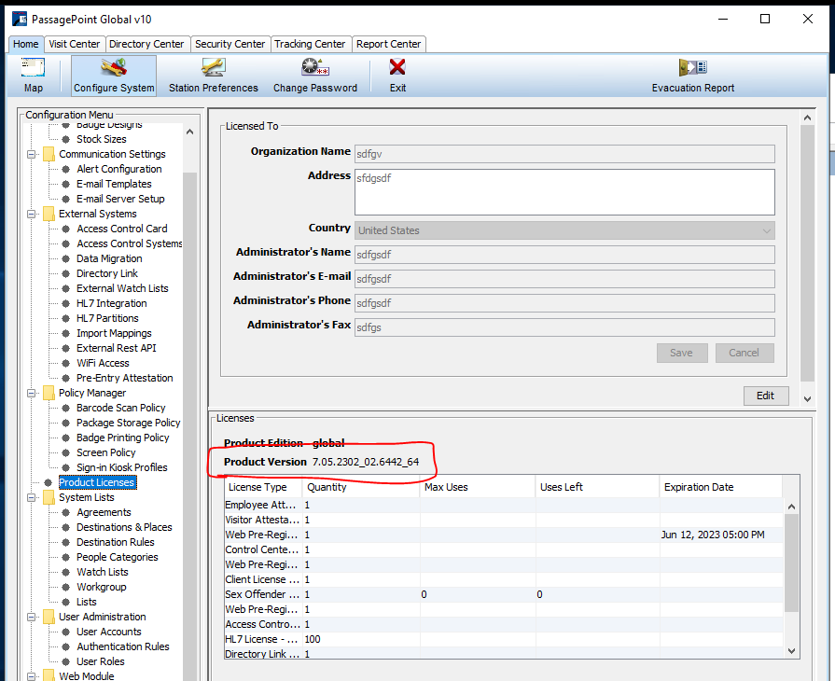The height and width of the screenshot is (681, 835).
Task: Click Communication Settings folder icon
Action: tap(49, 155)
